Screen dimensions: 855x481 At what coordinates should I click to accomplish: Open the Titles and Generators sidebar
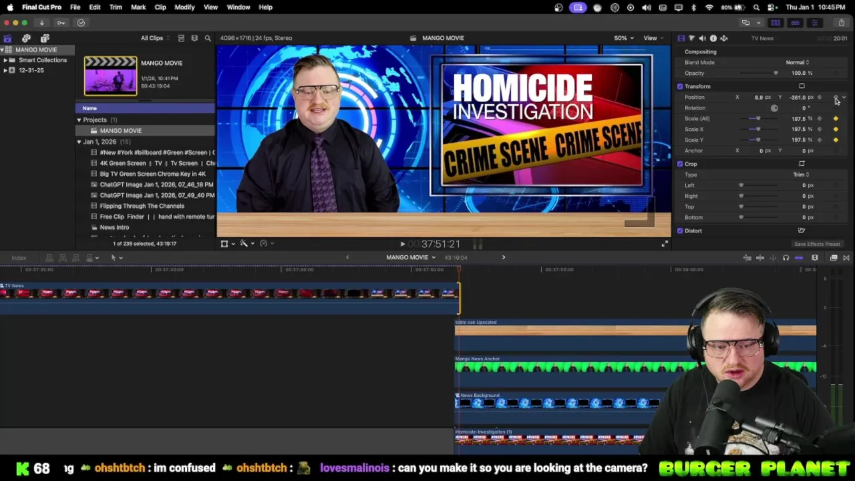(x=45, y=38)
